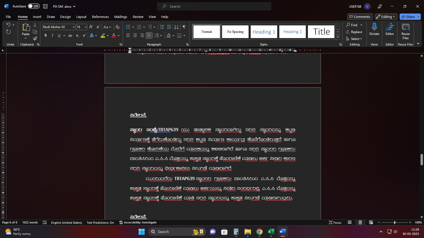The height and width of the screenshot is (238, 424).
Task: Decrease paragraph indent
Action: (162, 27)
